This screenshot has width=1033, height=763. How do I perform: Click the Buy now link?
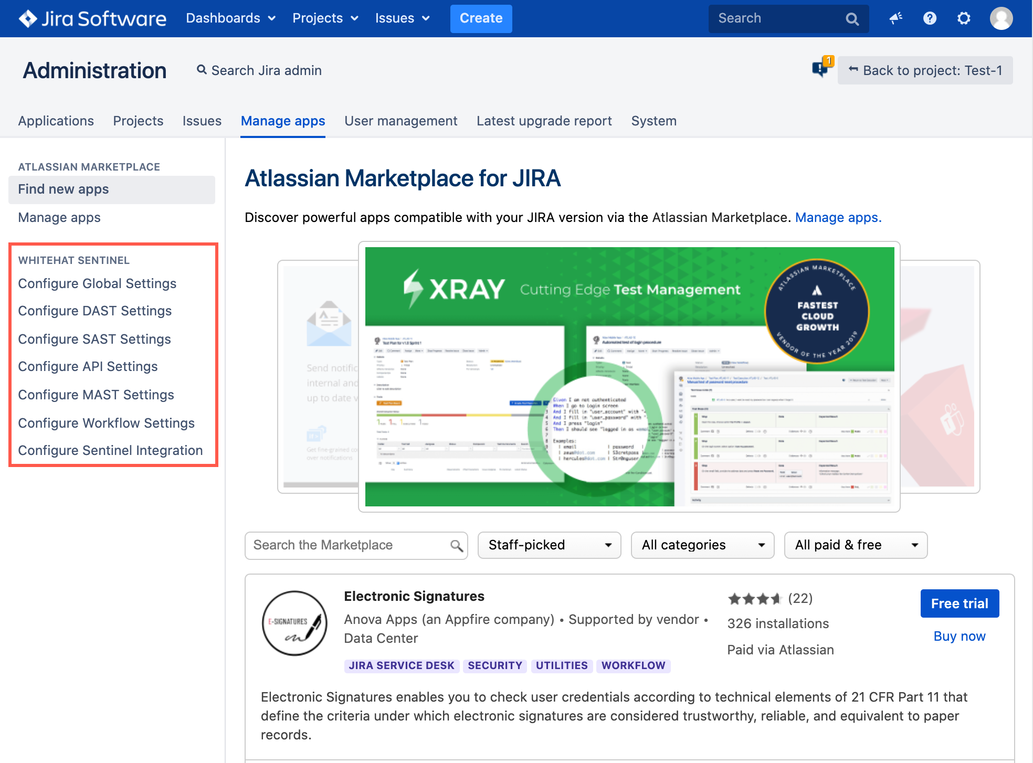pos(960,637)
